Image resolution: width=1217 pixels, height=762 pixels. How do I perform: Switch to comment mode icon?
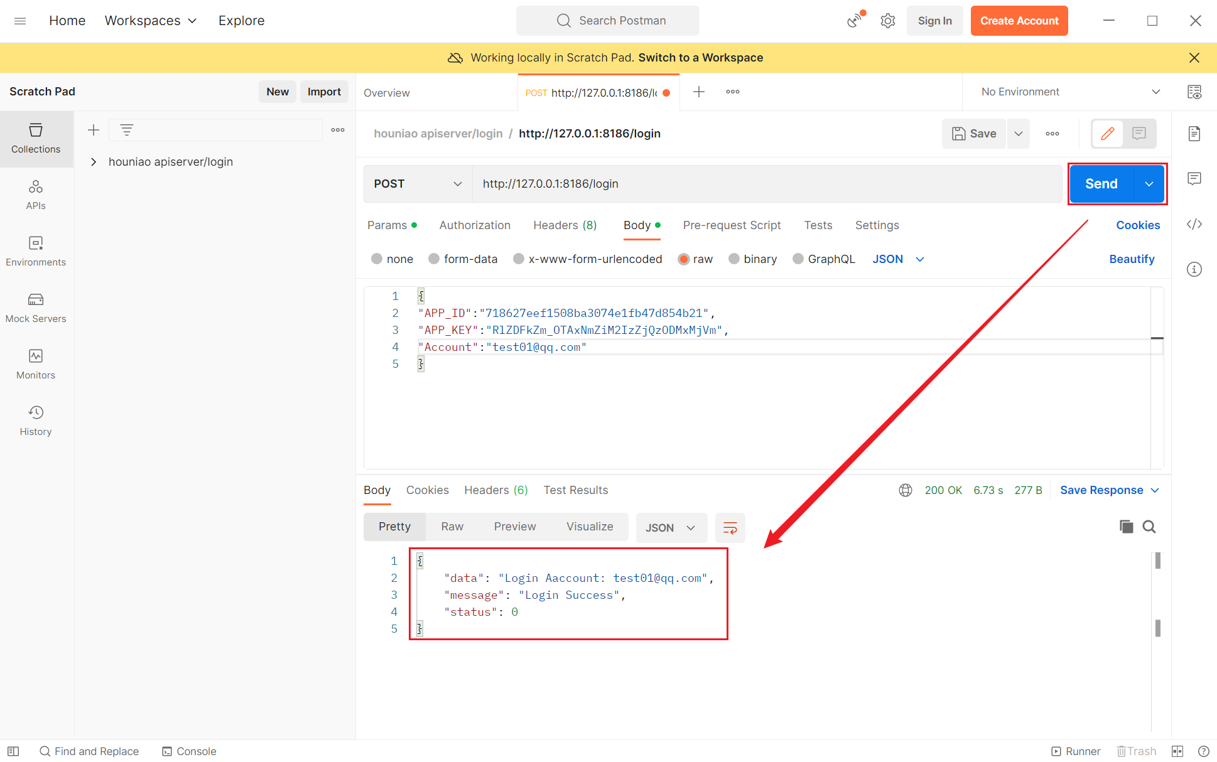1139,134
